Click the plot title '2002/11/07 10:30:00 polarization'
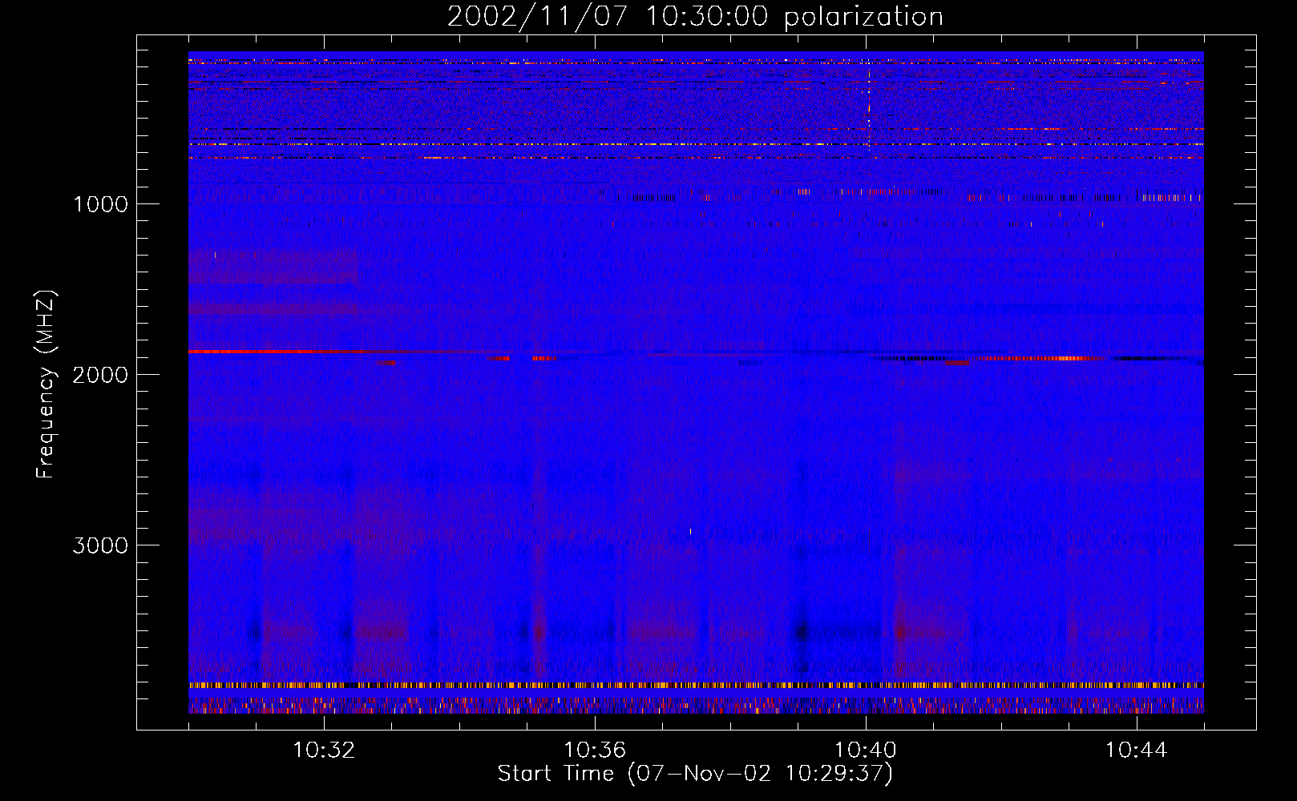The image size is (1297, 801). click(x=695, y=17)
